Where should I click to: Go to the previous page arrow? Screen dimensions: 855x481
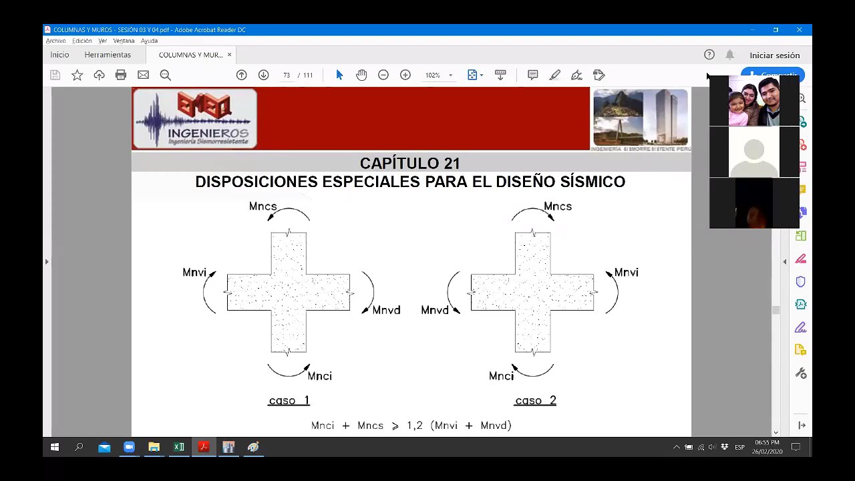pyautogui.click(x=242, y=75)
